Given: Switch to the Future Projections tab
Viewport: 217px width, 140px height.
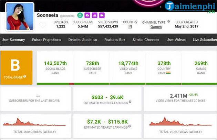Looking at the screenshot, I should click(46, 40).
